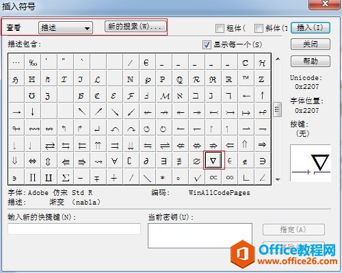Click the WinAllCodePages encoding text
This screenshot has height=273, width=342.
click(219, 193)
